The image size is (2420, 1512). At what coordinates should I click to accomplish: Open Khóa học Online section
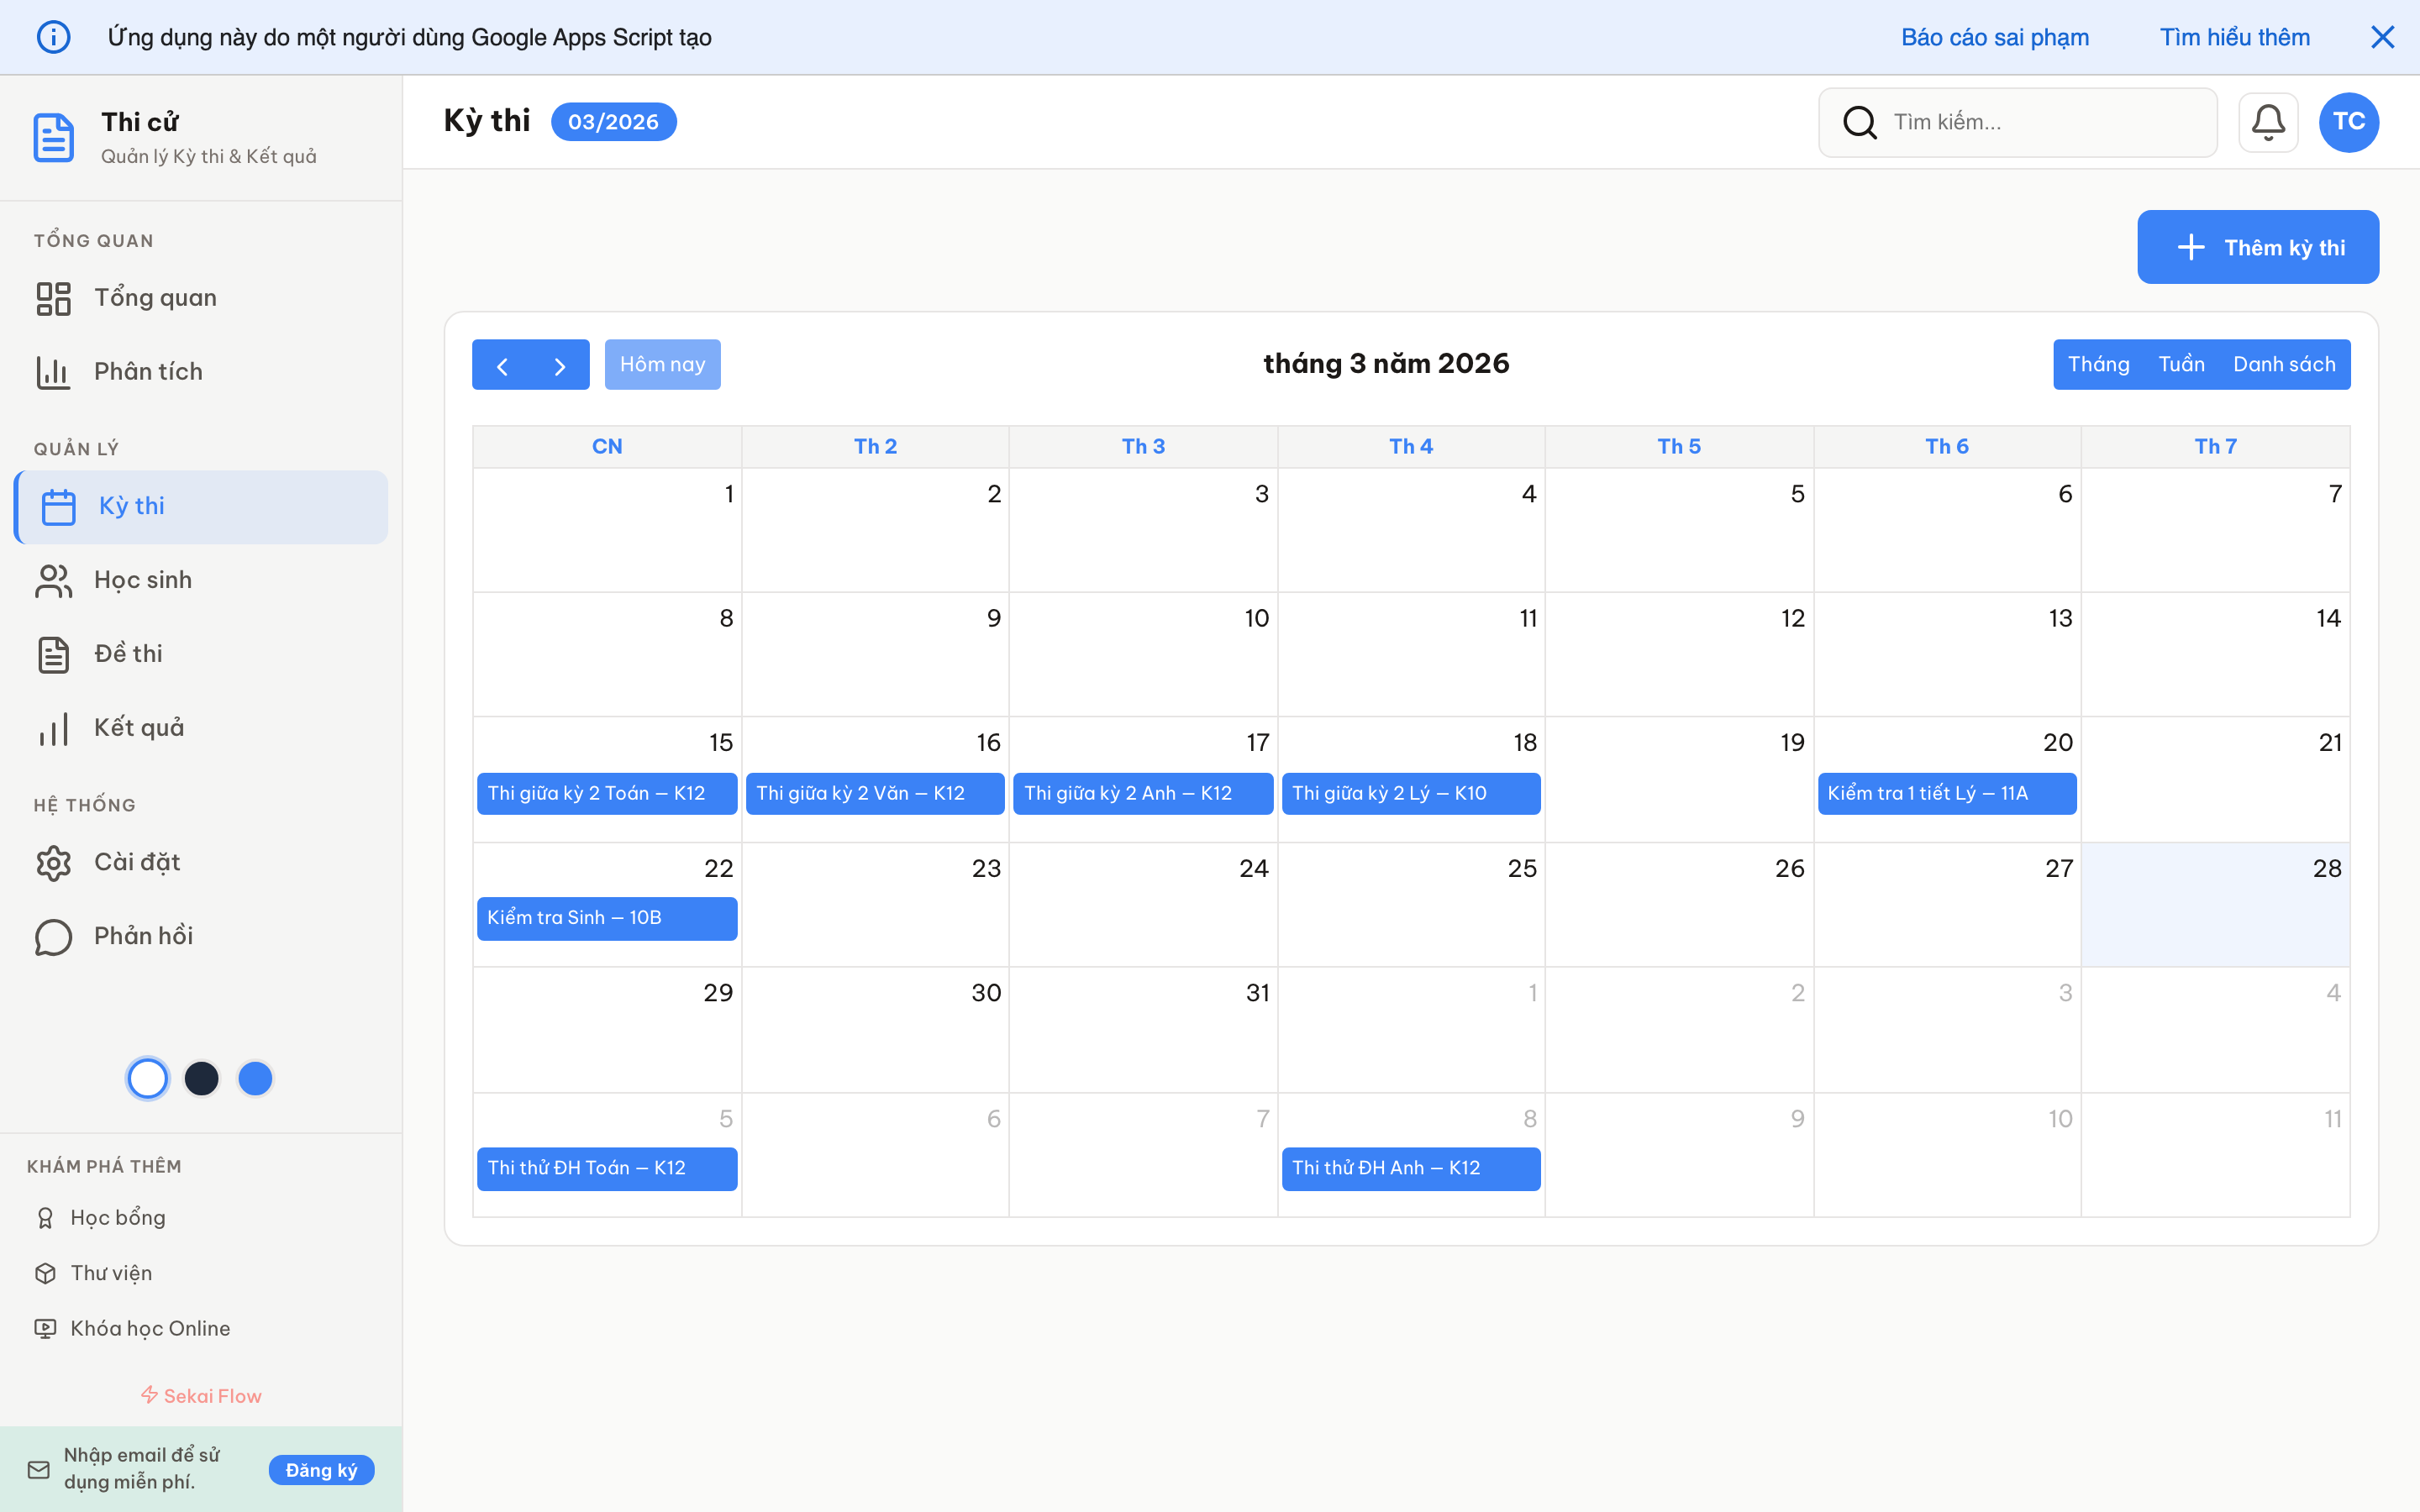[151, 1328]
